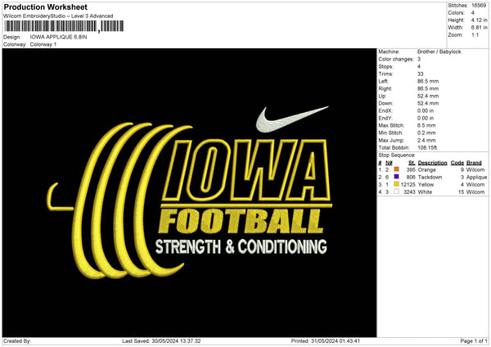
Task: Select the design name 'IOWA APPLIQUE 6,8IN'
Action: coord(59,37)
